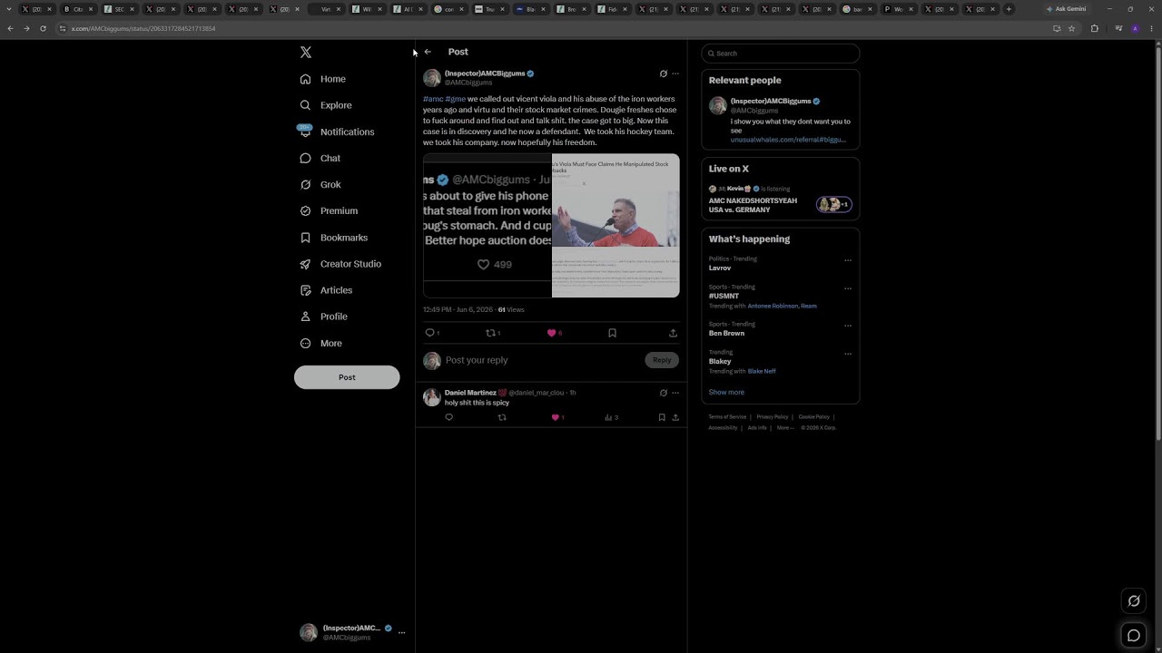Join AMC NAKEDSHORTSYEAH live space
Screen dimensions: 1162x653
point(780,200)
